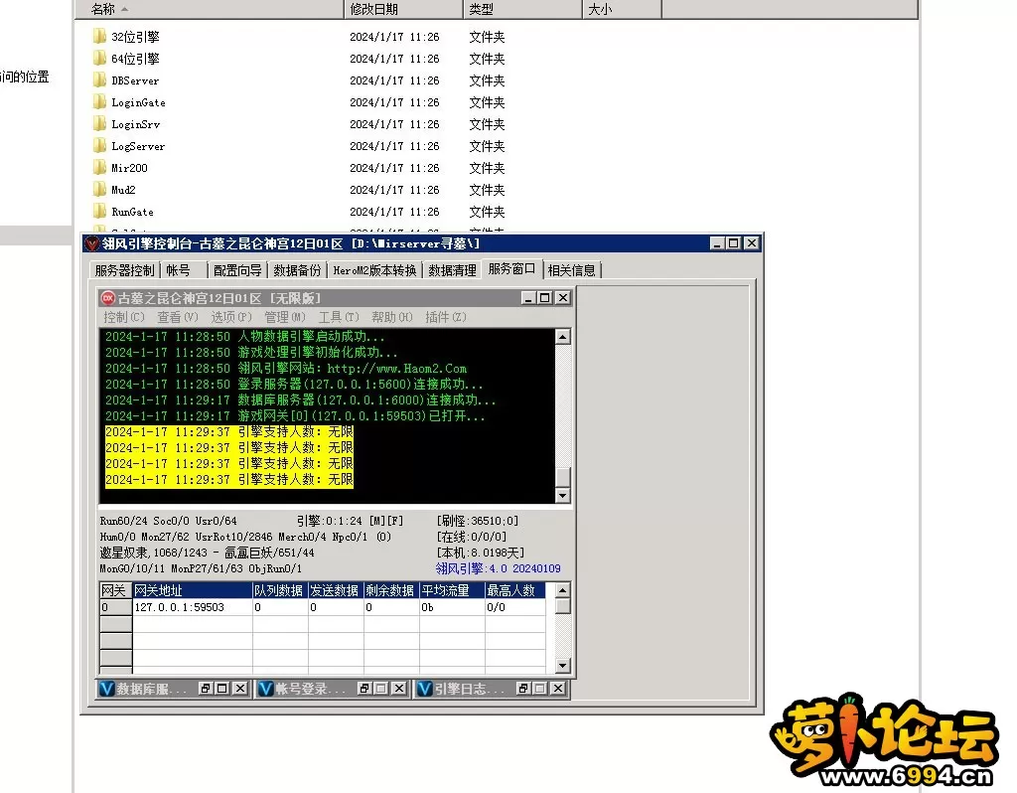The height and width of the screenshot is (793, 1017).
Task: Click the V icon of minimized 引擎日志 window
Action: pyautogui.click(x=424, y=689)
